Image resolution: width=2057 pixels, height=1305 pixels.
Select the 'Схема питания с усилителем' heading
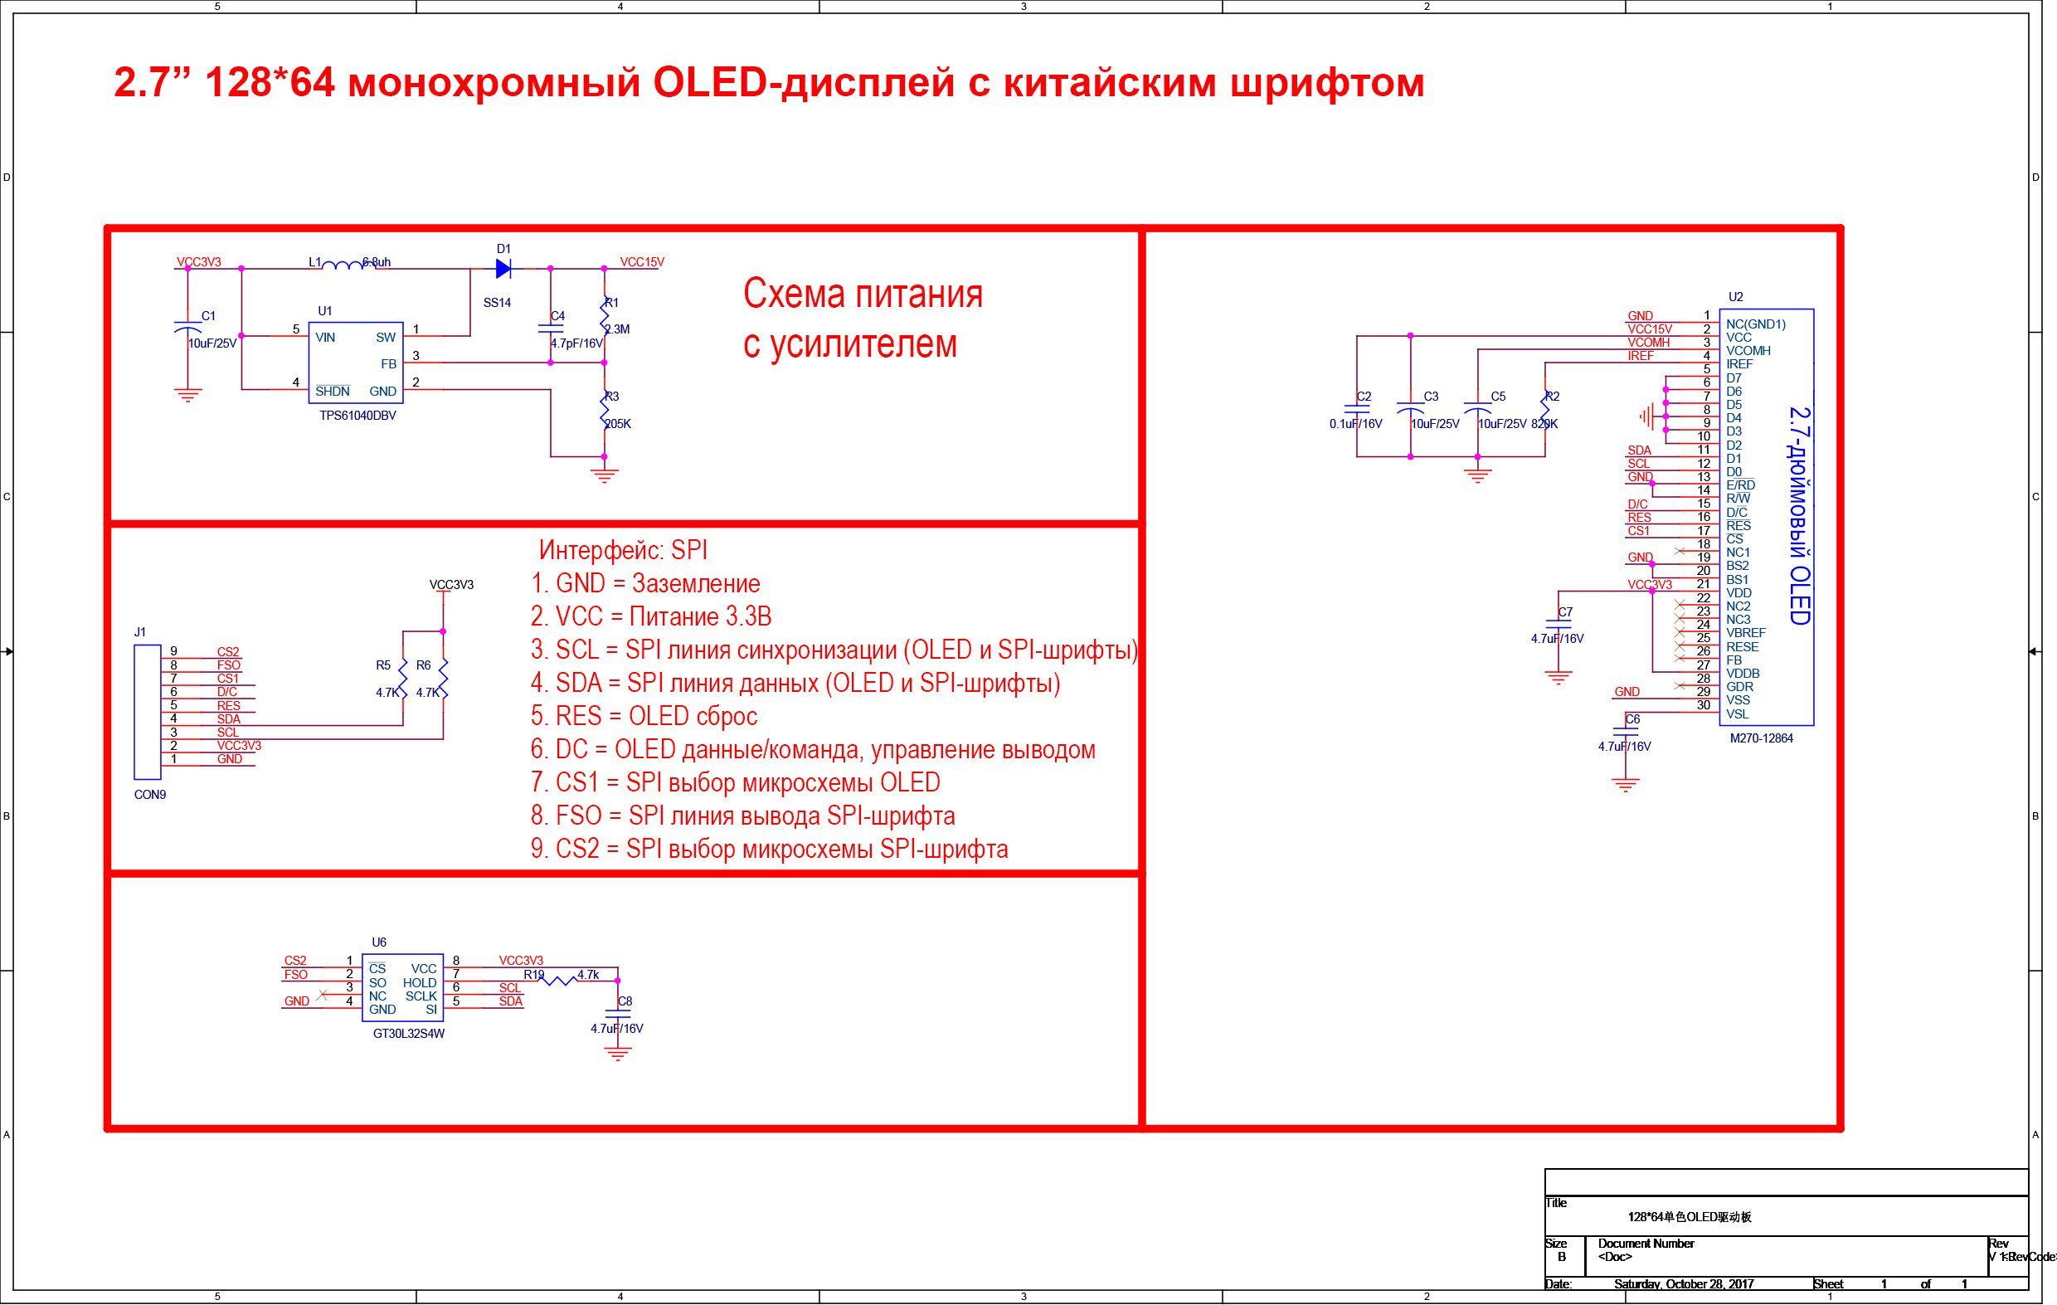click(x=863, y=318)
